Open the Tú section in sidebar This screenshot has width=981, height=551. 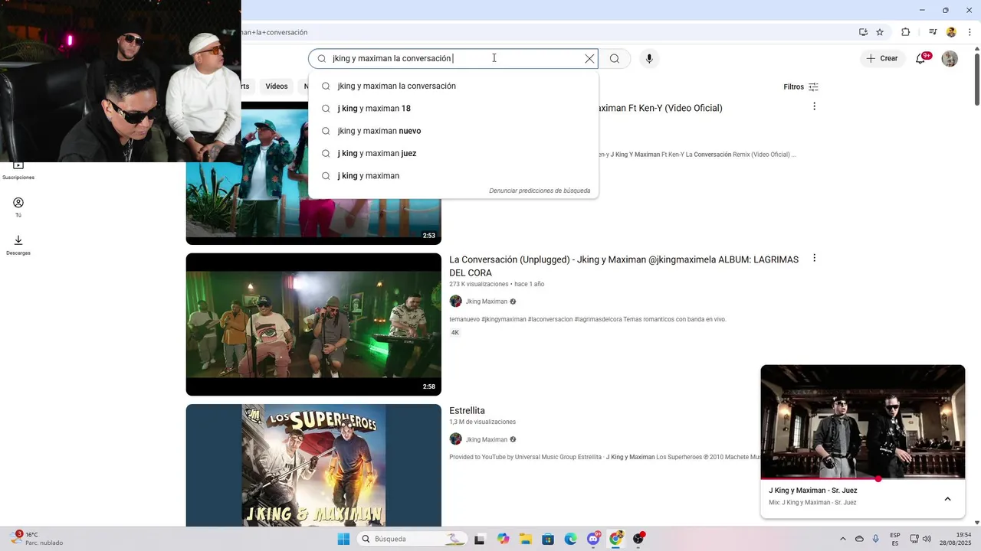click(x=18, y=207)
